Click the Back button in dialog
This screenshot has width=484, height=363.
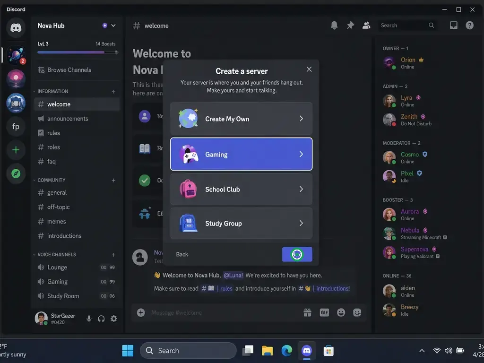pos(182,254)
